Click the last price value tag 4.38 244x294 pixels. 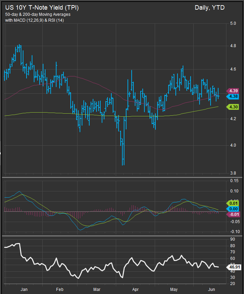point(233,96)
